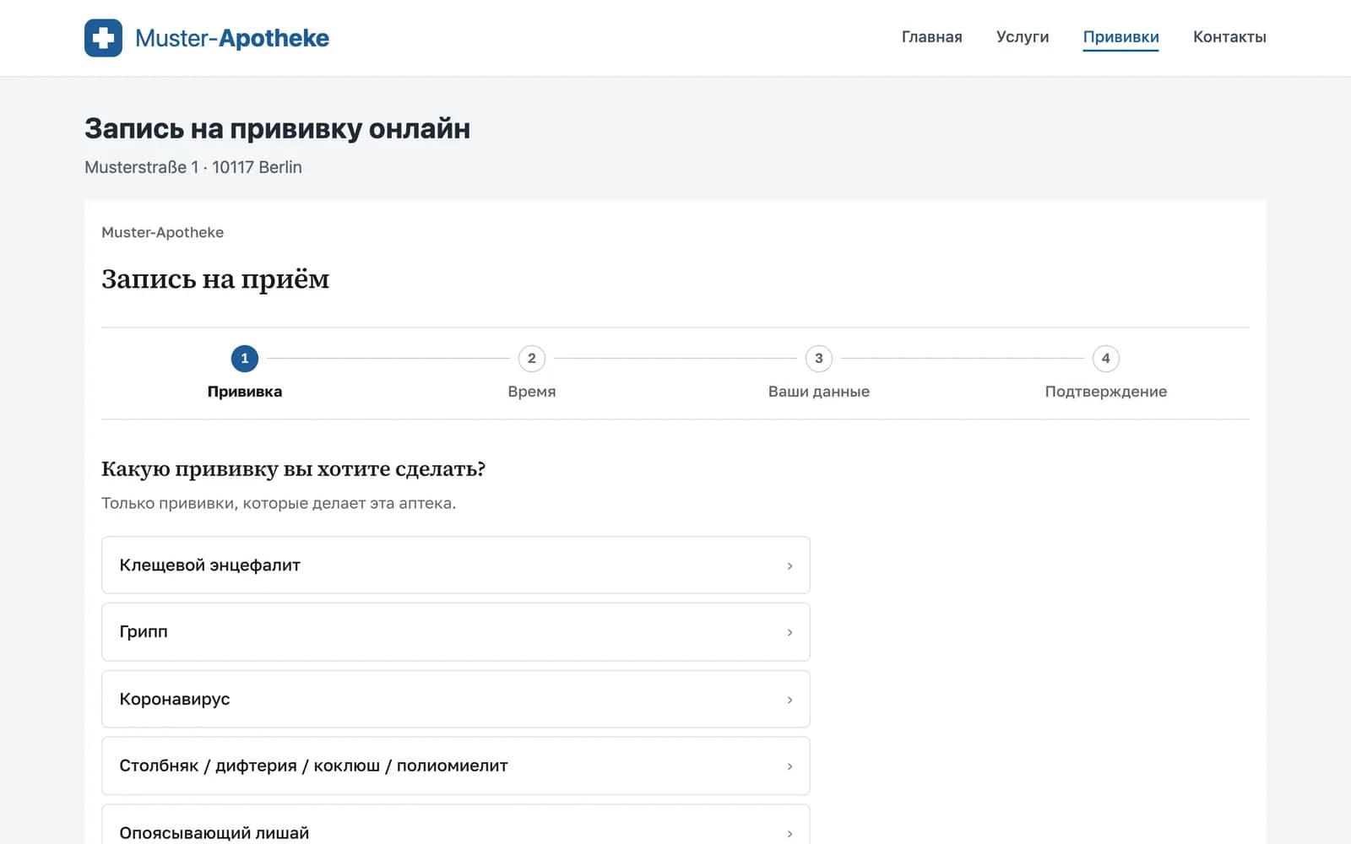Image resolution: width=1351 pixels, height=844 pixels.
Task: Click the Подтверждение step label
Action: pos(1106,392)
